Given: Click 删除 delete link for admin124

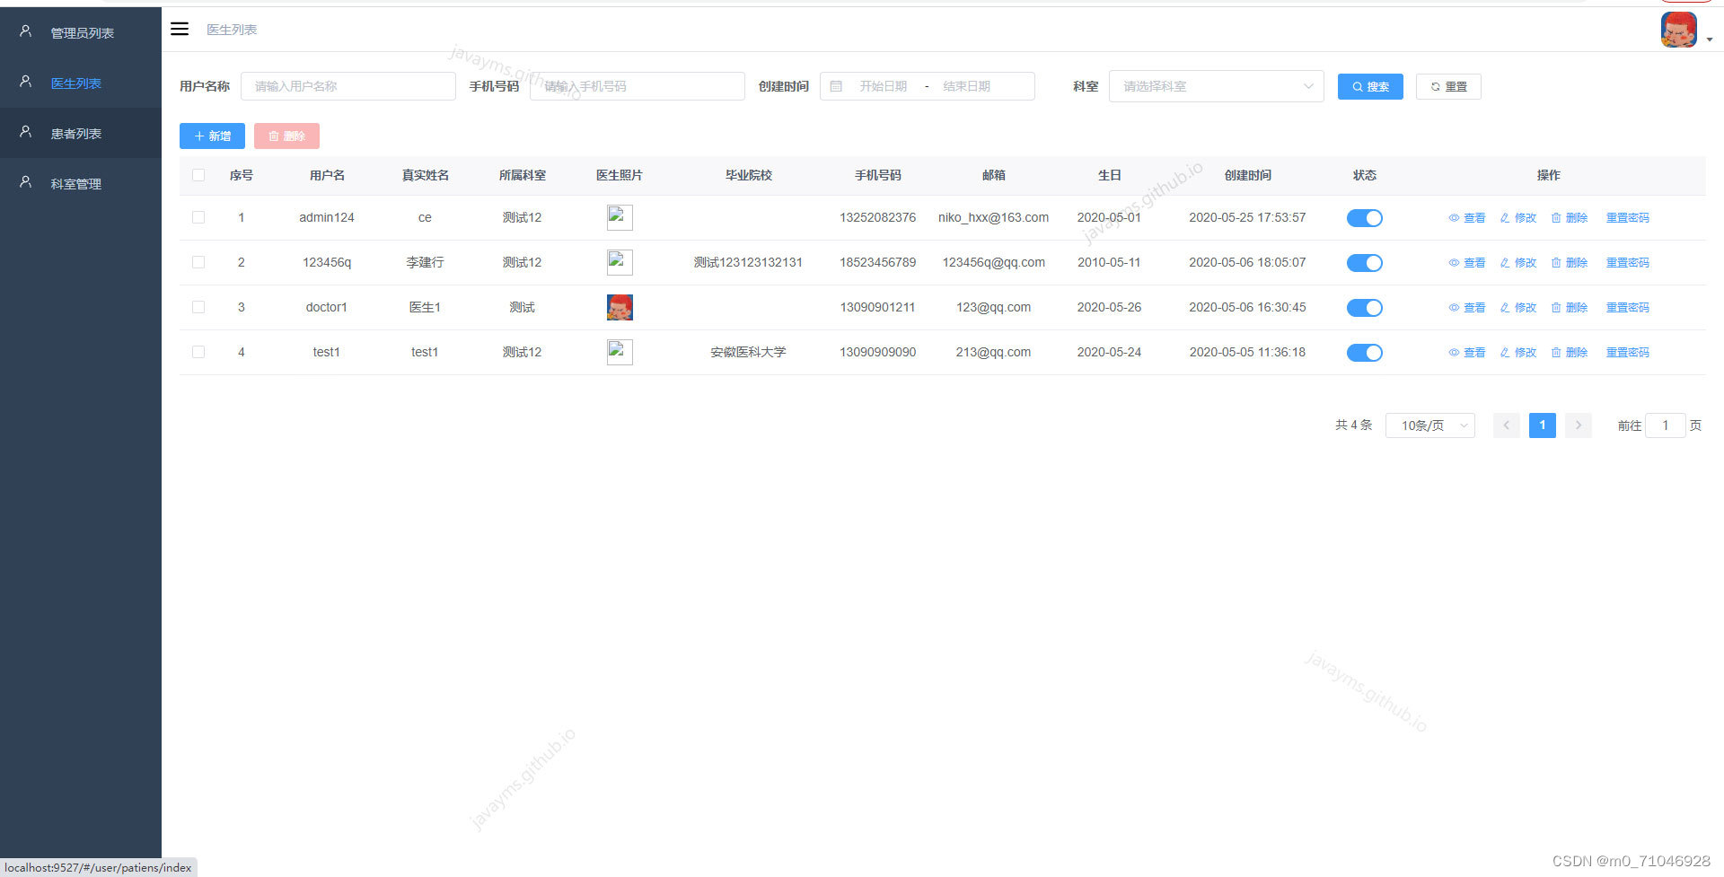Looking at the screenshot, I should 1569,217.
